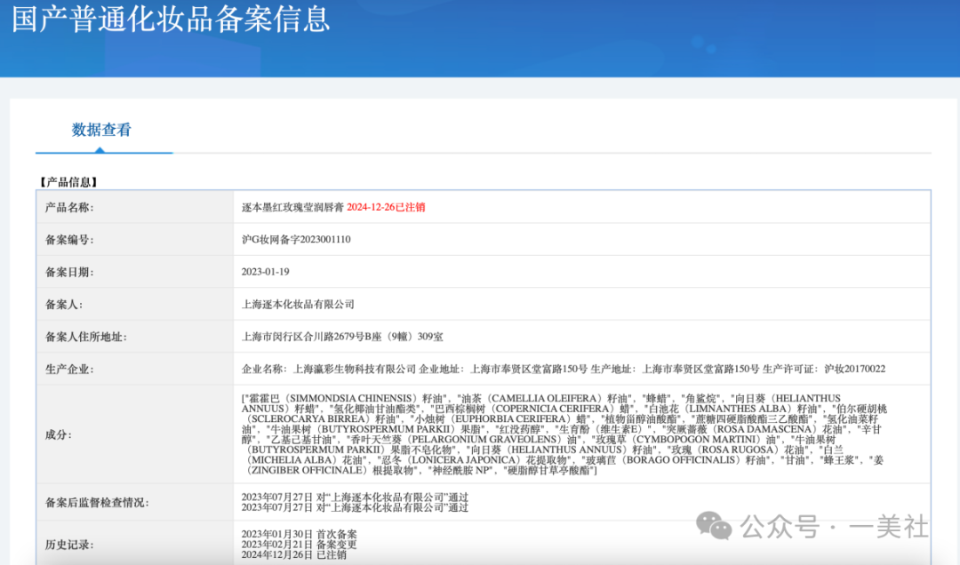
Task: Switch to the 数据查看 tab
Action: coord(100,130)
